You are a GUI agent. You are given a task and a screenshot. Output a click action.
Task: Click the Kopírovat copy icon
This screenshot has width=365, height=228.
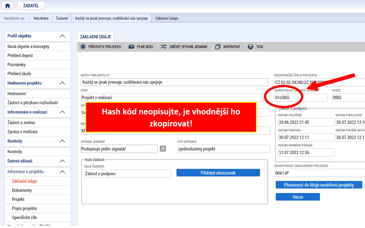pos(218,47)
